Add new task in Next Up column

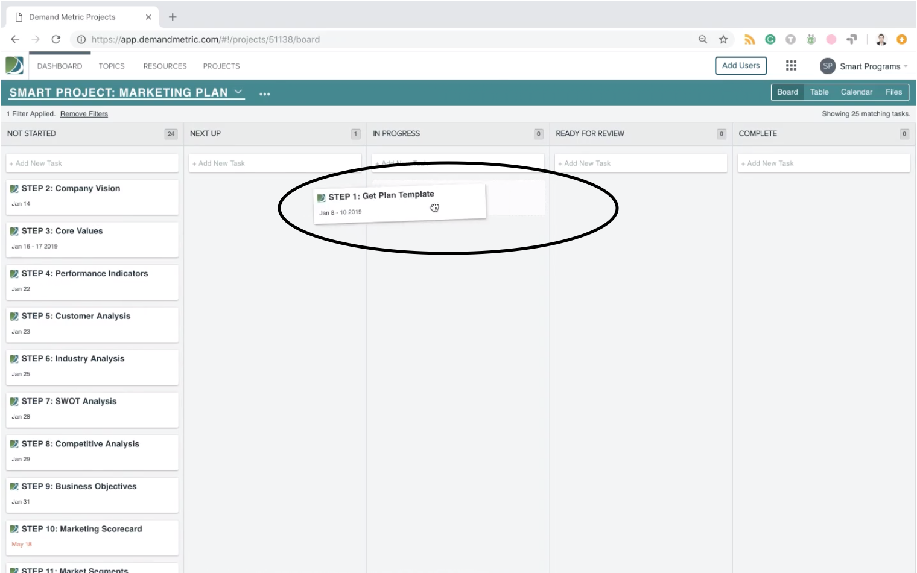tap(275, 163)
